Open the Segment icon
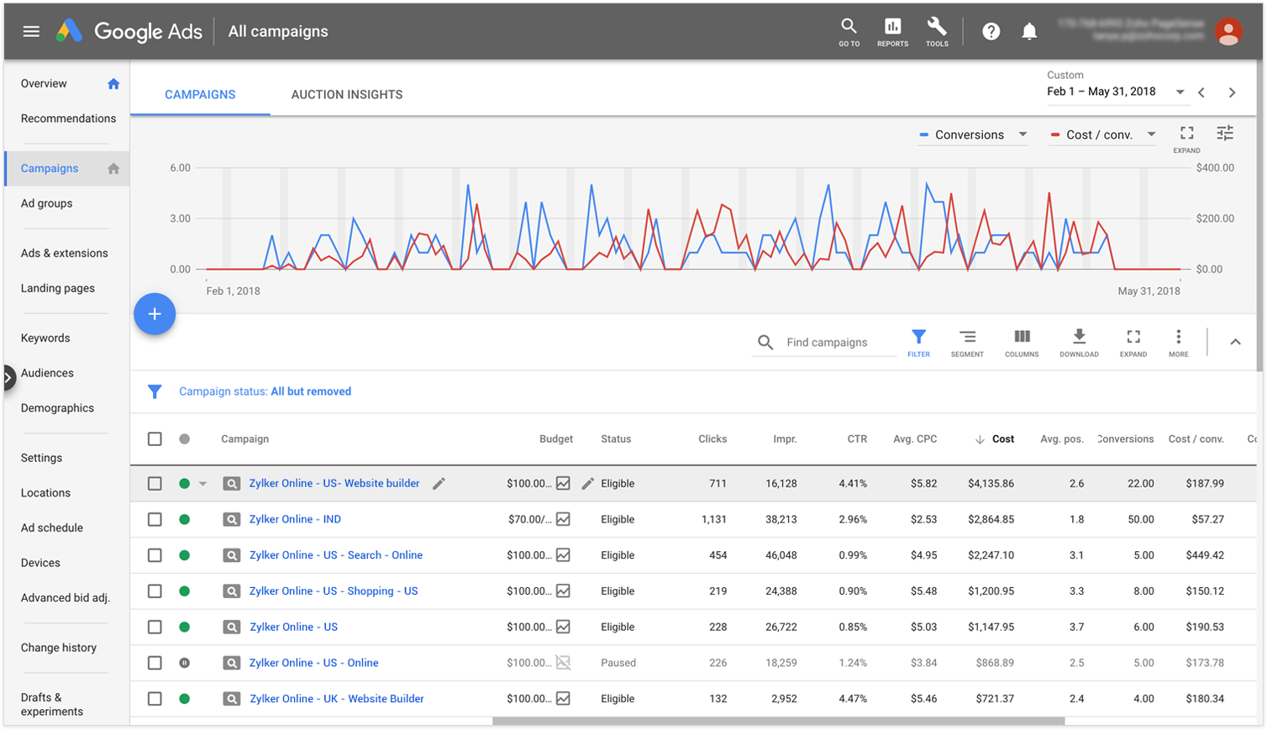1267x730 pixels. [x=967, y=343]
